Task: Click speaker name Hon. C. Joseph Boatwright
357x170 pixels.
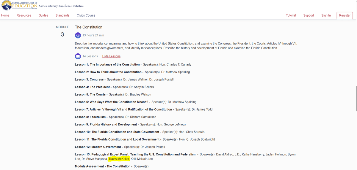Action: (x=197, y=139)
